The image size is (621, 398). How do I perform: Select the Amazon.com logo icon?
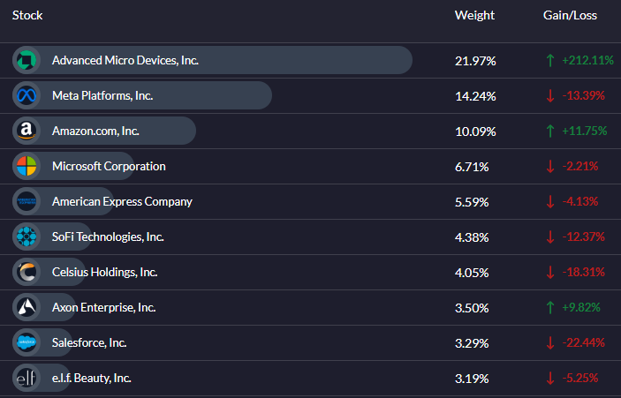[27, 131]
